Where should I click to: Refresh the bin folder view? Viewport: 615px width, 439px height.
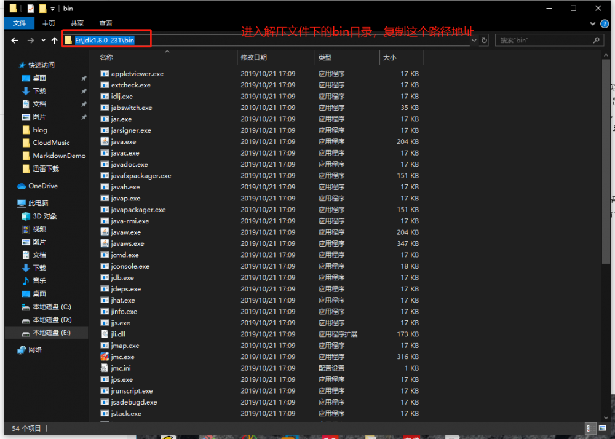[x=485, y=40]
